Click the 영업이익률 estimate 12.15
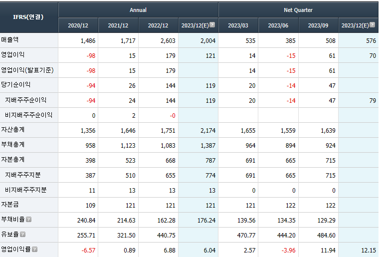 click(369, 251)
